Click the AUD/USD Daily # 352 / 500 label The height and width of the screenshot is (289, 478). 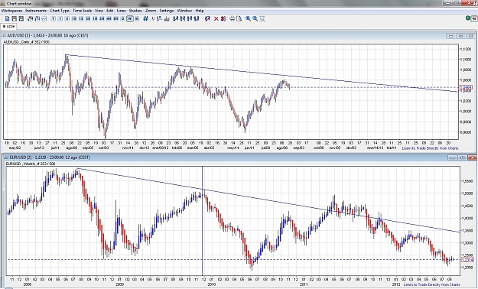27,42
